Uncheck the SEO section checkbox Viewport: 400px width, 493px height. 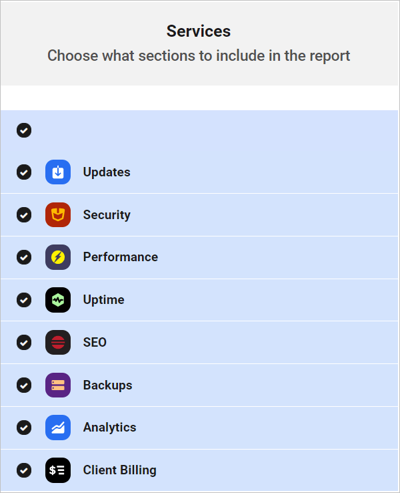pos(24,343)
